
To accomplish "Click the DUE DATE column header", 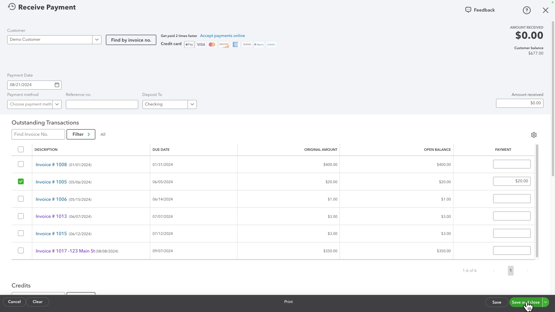I will pos(161,150).
